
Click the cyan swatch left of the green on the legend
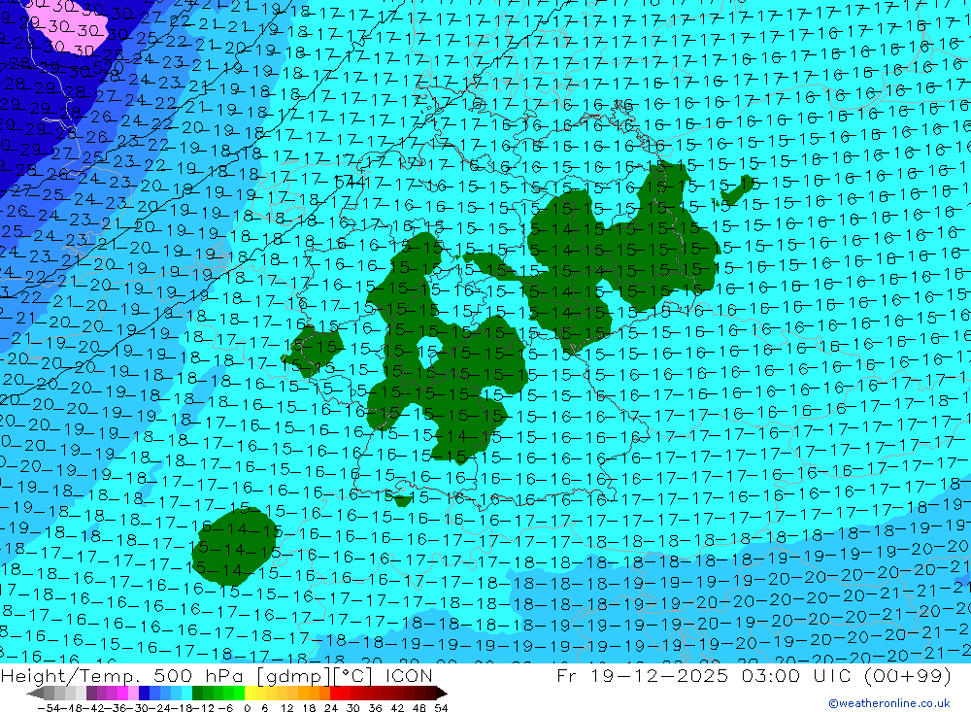[186, 693]
